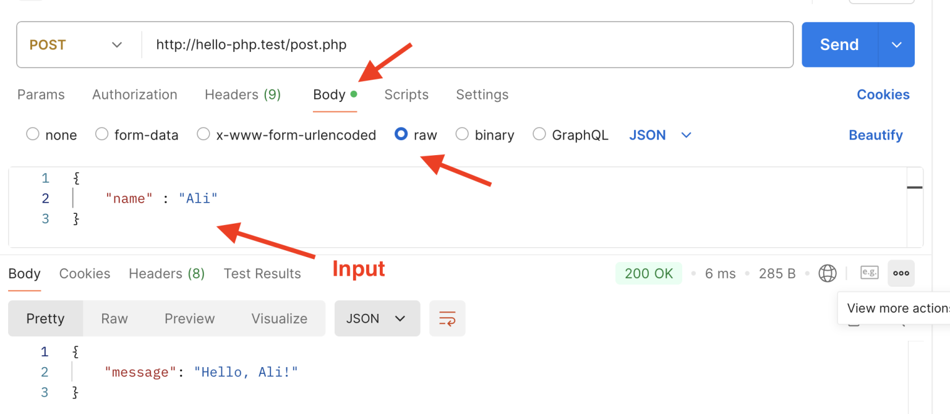
Task: Select the raw body radio button
Action: 401,134
